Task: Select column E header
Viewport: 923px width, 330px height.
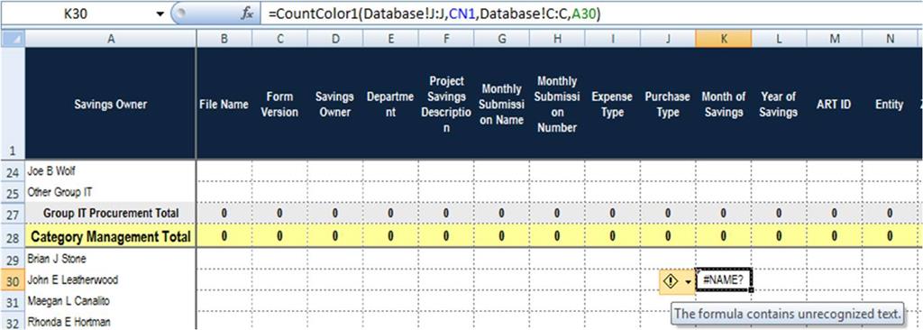Action: (390, 38)
